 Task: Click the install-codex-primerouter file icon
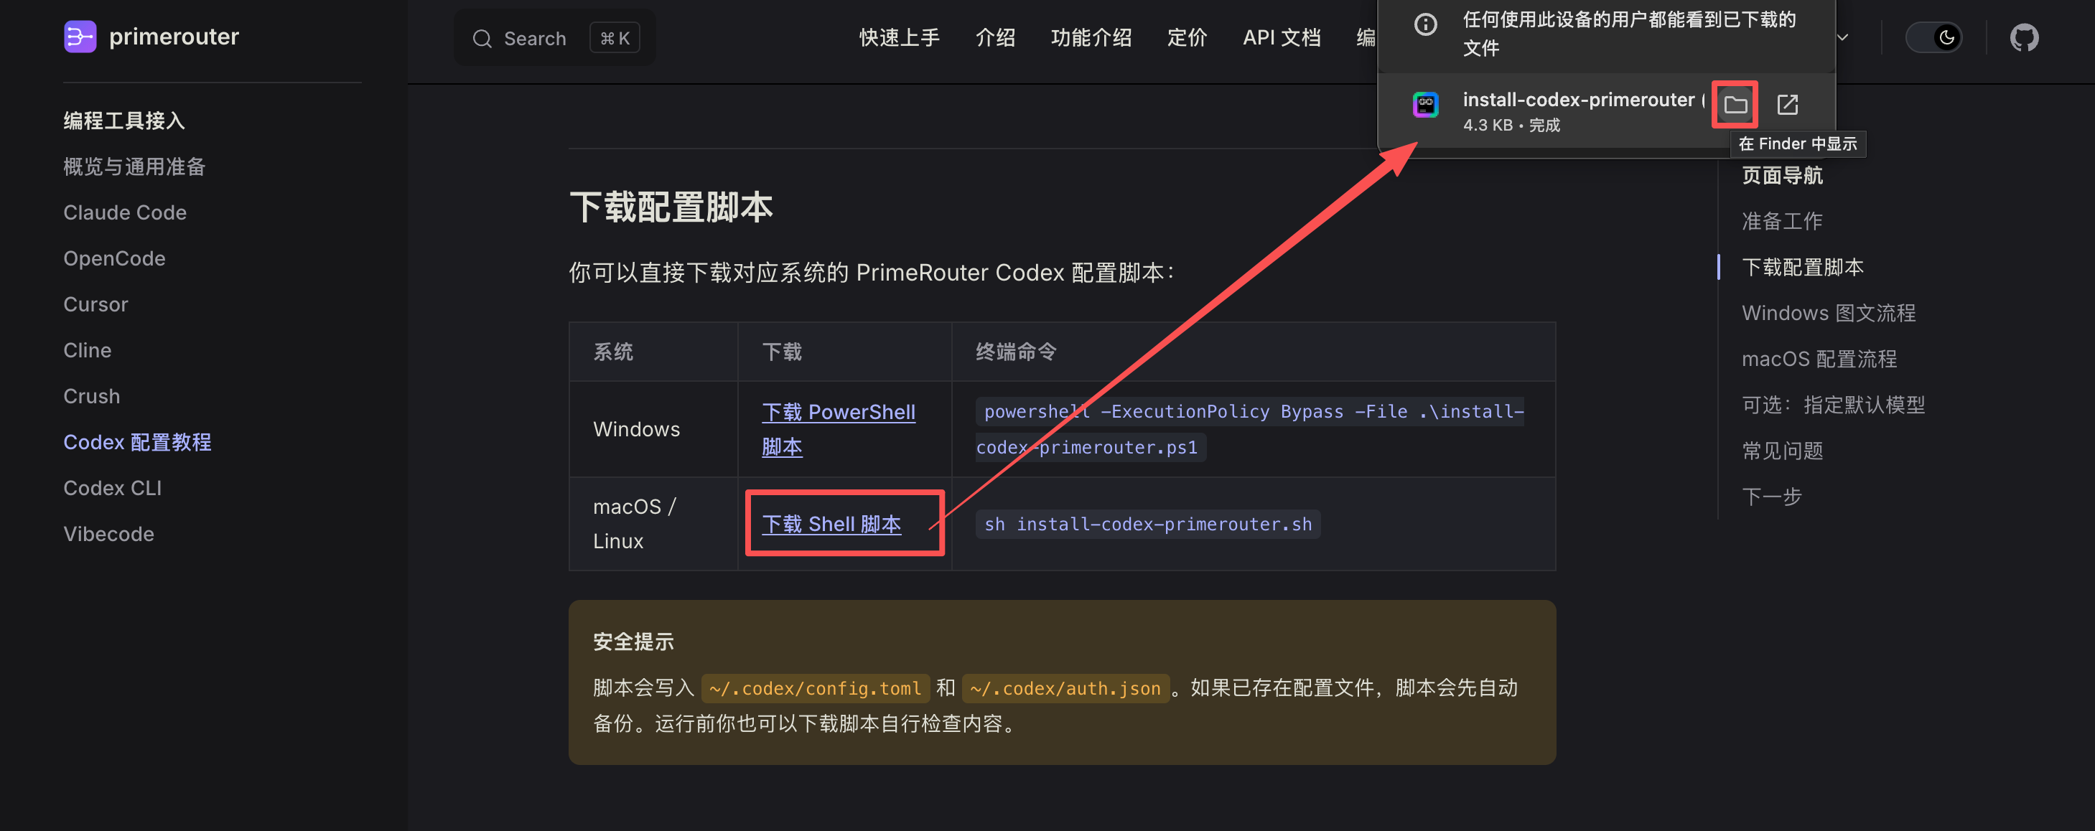coord(1425,105)
